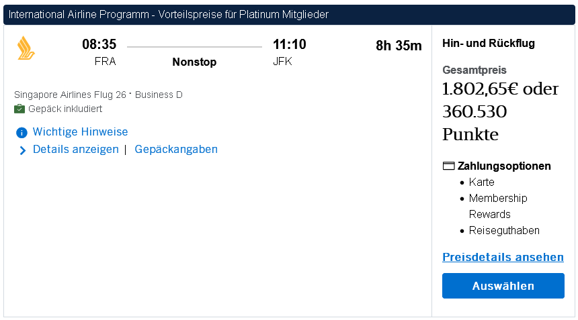Select the FRA departure airport code

point(106,62)
